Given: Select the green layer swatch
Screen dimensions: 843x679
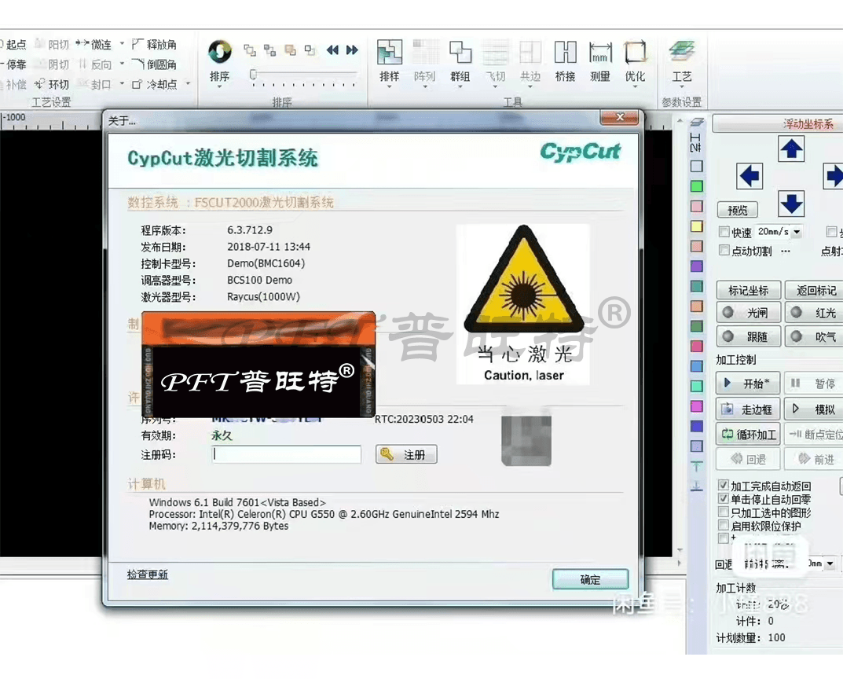Looking at the screenshot, I should click(697, 186).
